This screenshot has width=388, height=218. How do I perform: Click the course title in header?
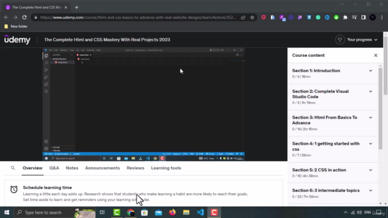click(x=107, y=40)
